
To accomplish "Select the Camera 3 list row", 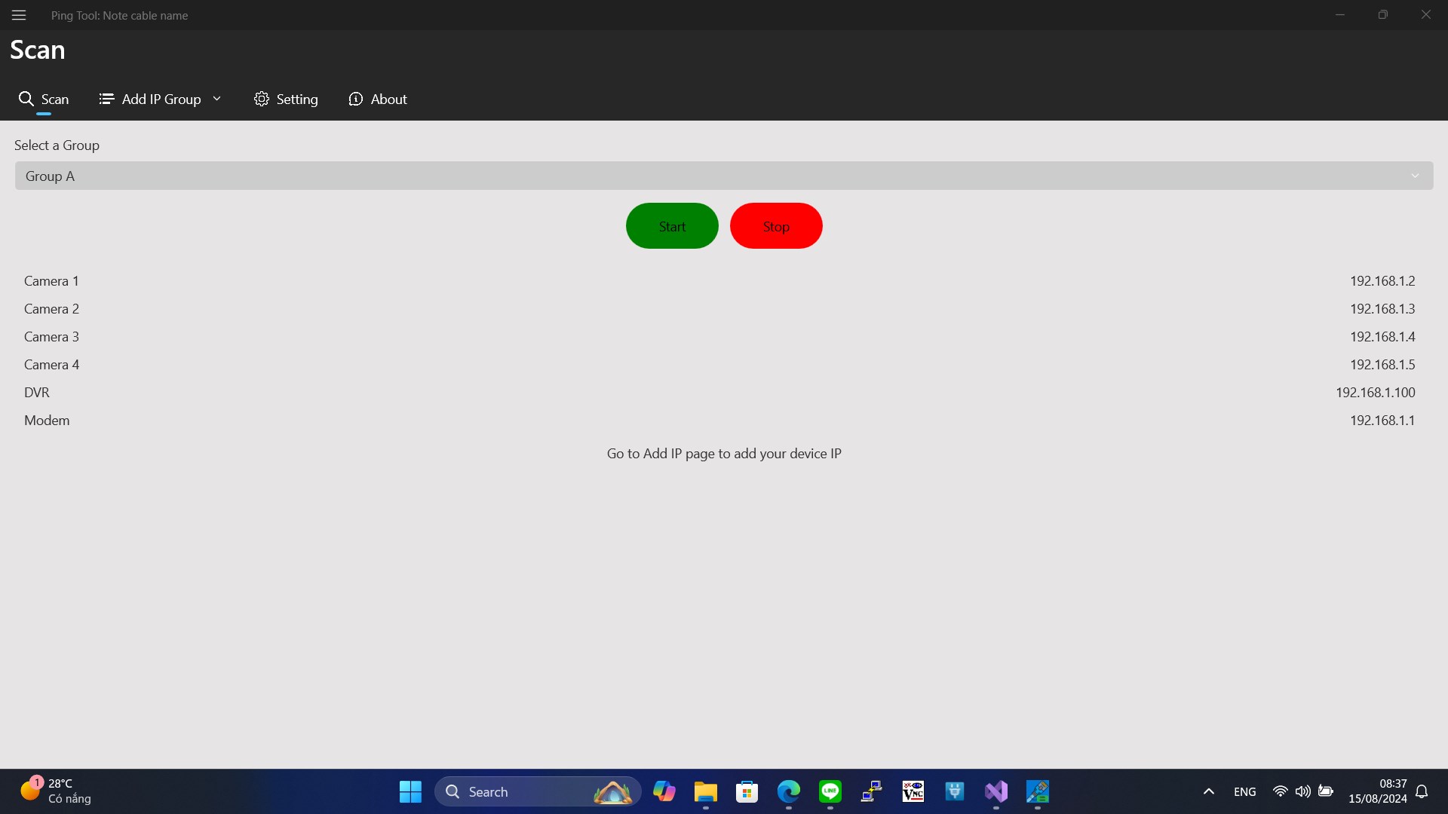I will 51,337.
